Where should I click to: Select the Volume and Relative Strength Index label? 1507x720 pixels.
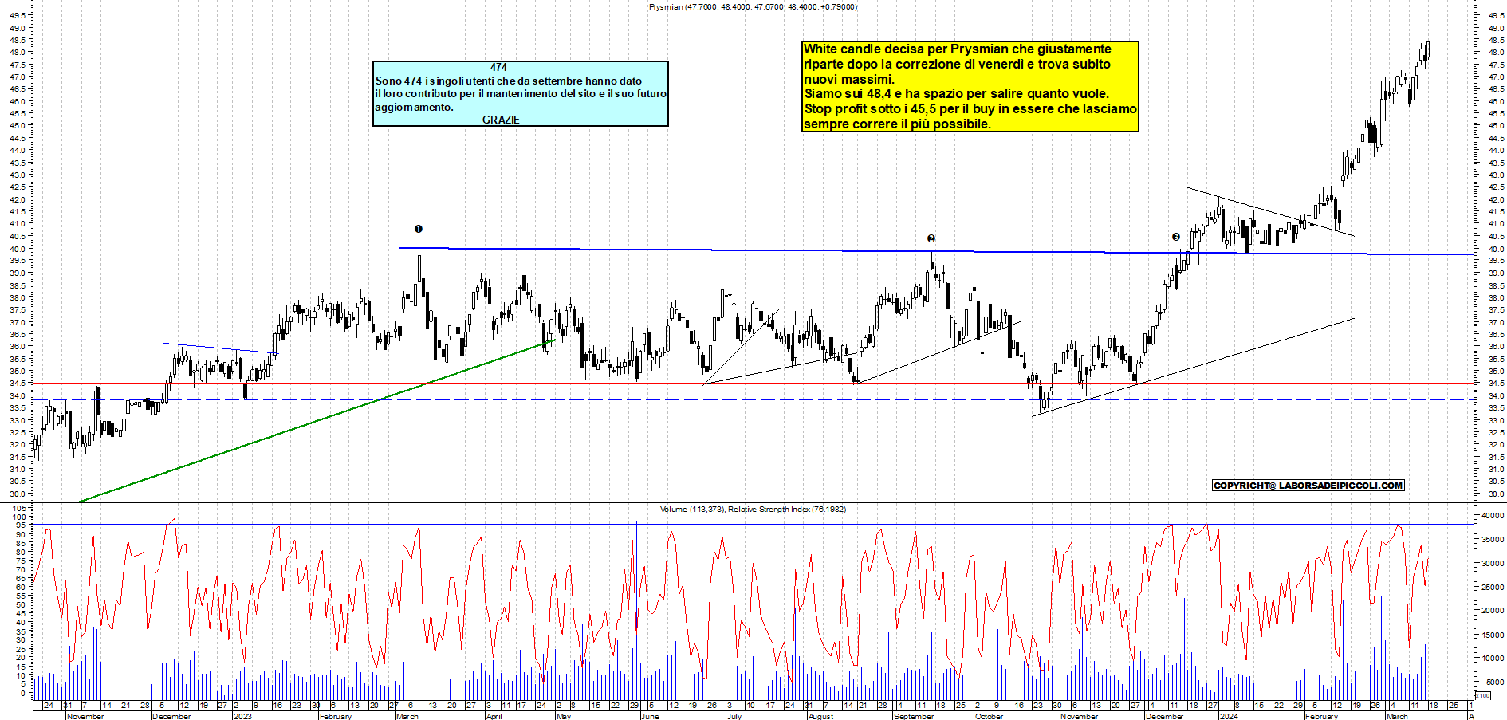point(753,509)
